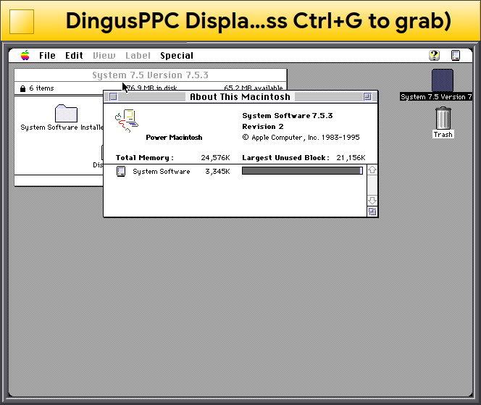This screenshot has width=481, height=405.
Task: Click the "System Software 7.5.3" heading
Action: pos(288,116)
